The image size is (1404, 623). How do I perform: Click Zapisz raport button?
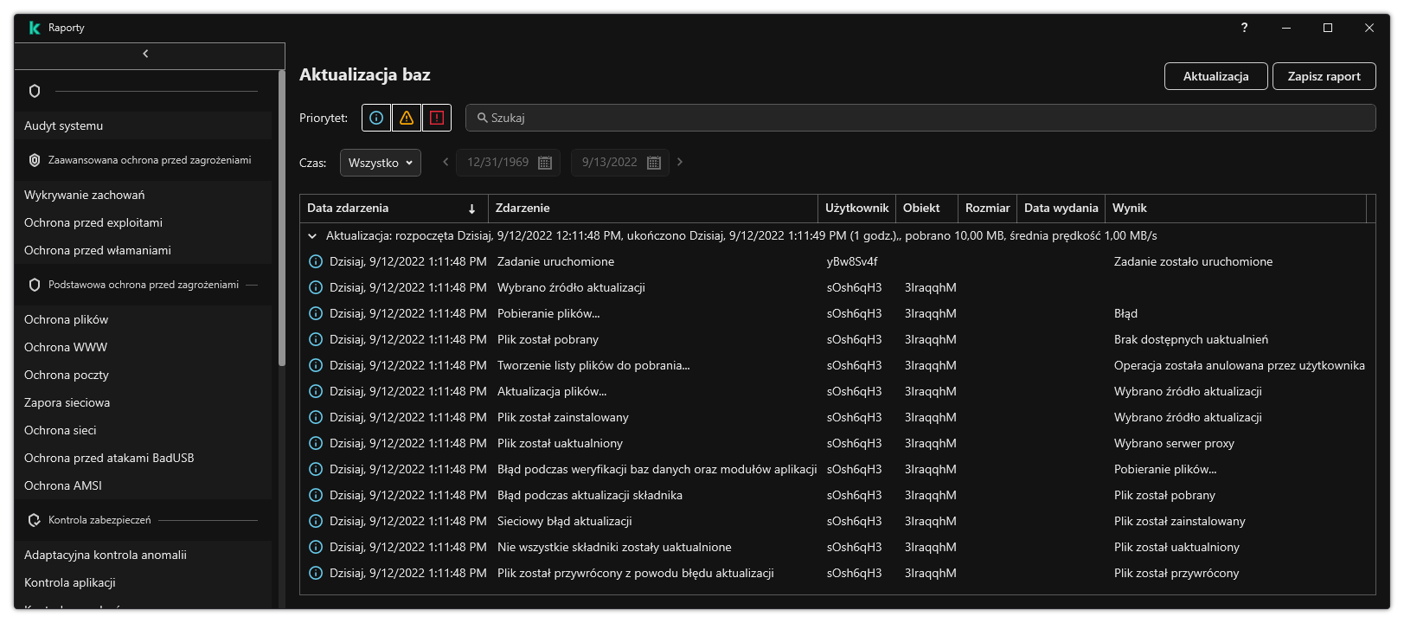pyautogui.click(x=1324, y=76)
